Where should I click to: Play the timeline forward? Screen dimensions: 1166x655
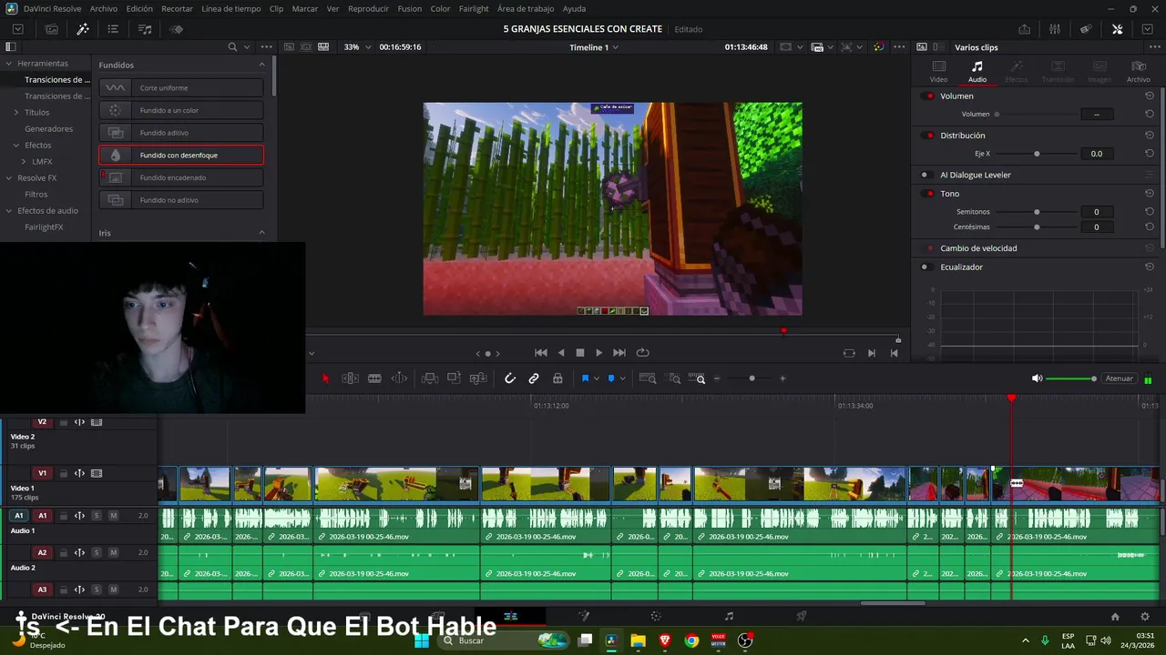[598, 353]
